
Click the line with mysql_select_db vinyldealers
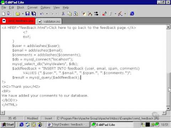[45, 64]
